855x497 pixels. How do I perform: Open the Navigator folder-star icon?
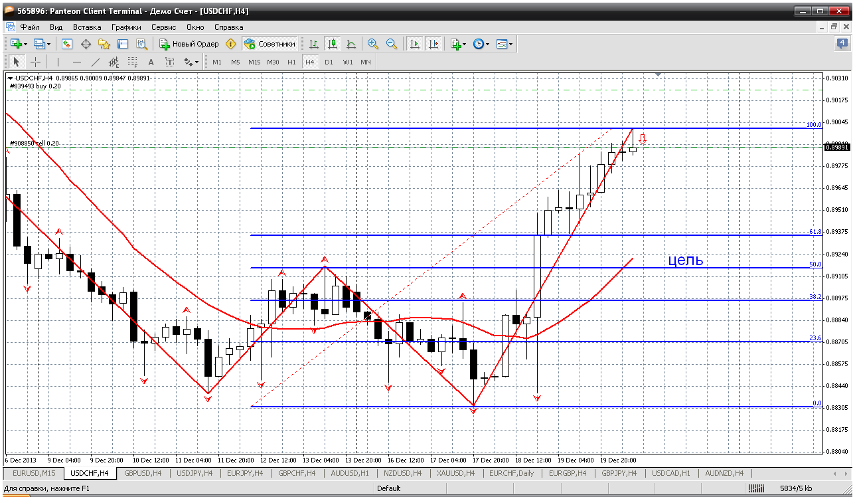(x=104, y=44)
